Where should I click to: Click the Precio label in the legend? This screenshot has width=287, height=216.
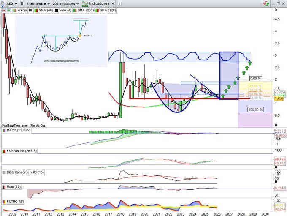[21, 10]
